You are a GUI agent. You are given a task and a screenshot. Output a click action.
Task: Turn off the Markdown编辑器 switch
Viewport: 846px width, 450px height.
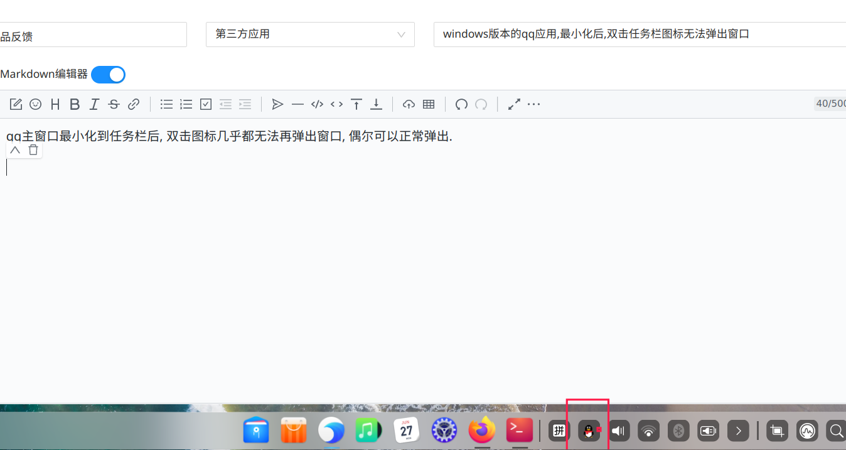tap(108, 75)
